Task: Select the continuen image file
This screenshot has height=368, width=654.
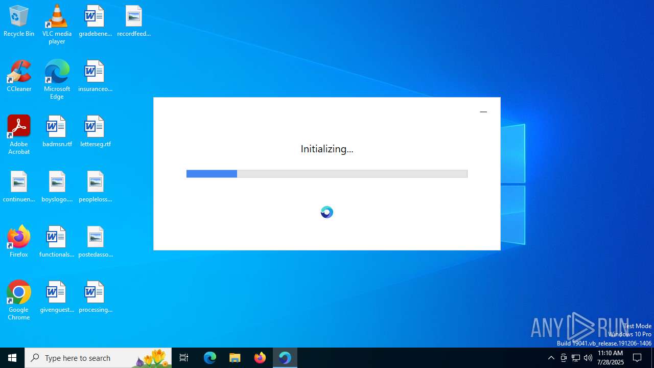Action: 19,187
